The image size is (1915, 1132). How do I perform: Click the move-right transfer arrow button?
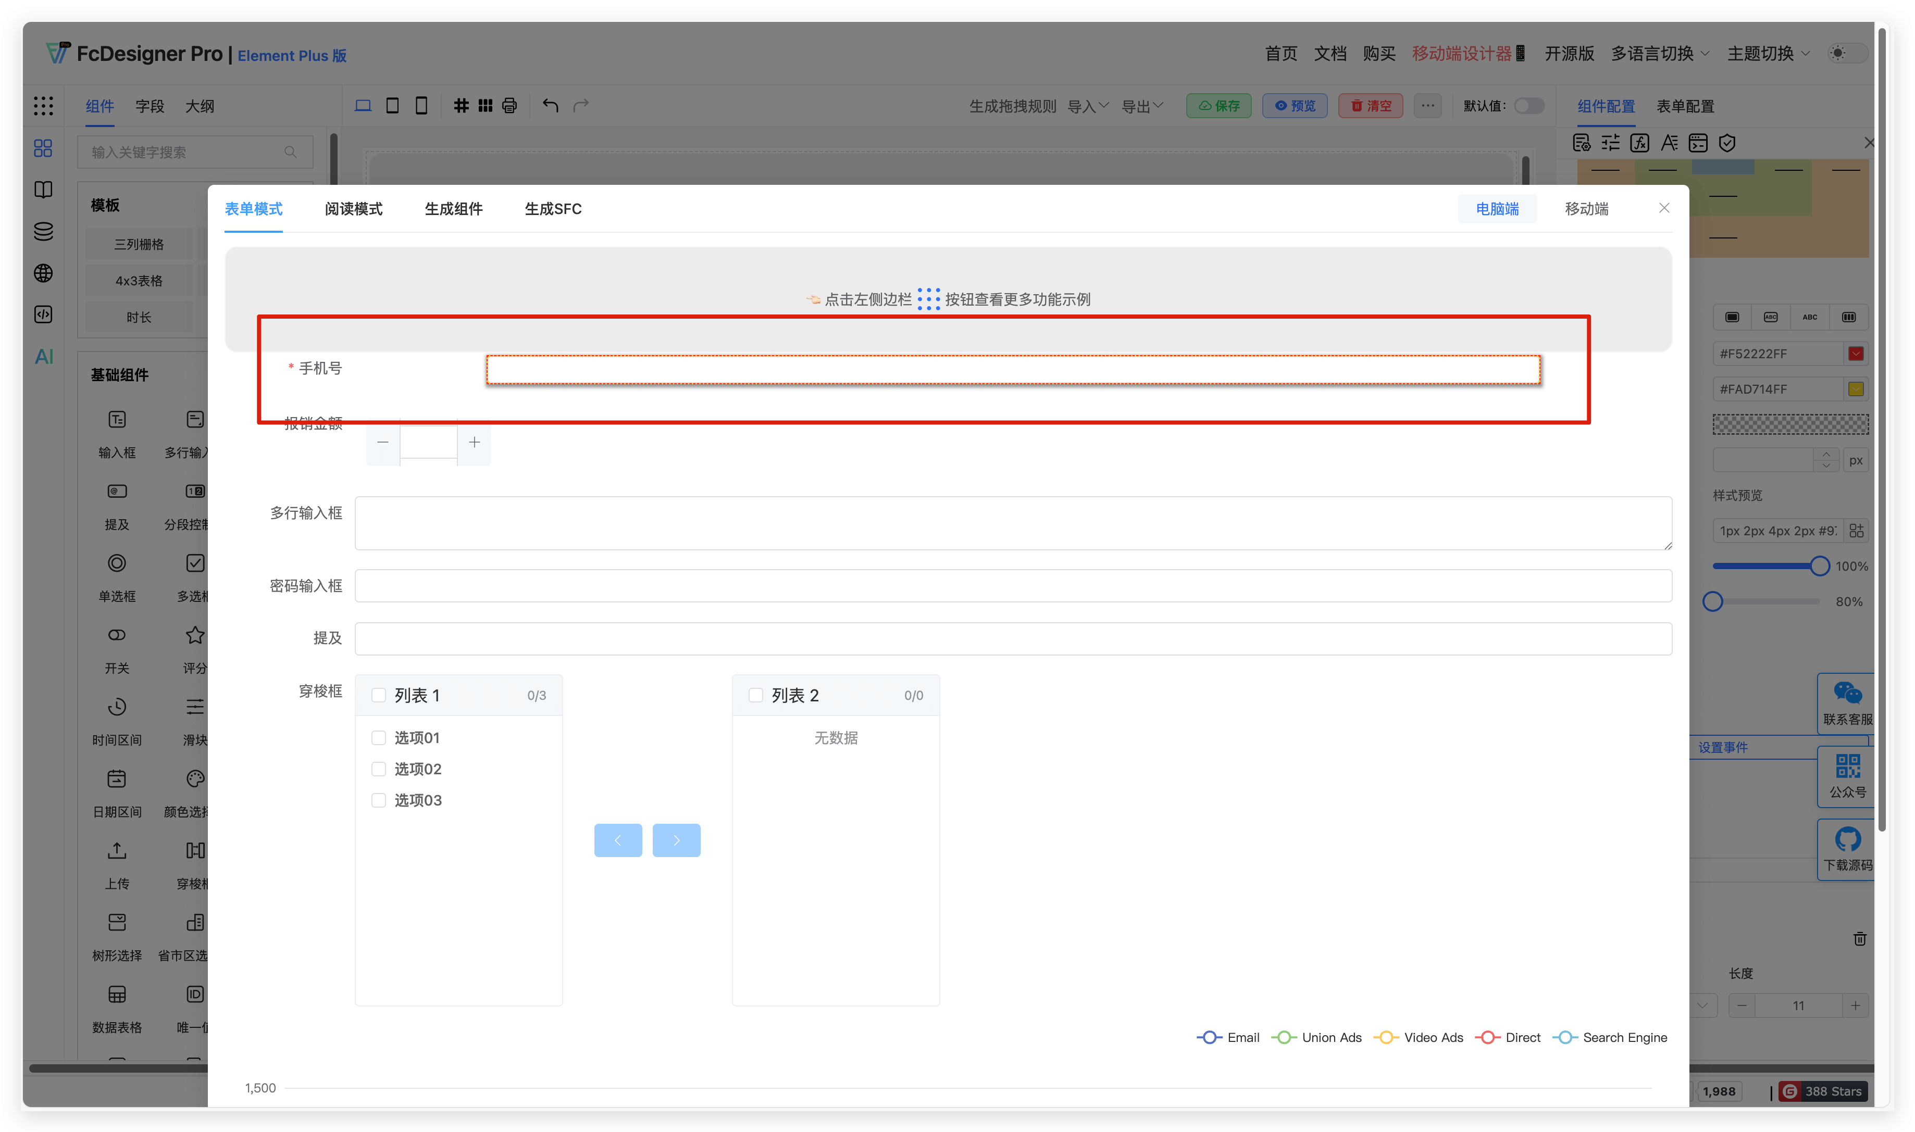click(676, 840)
